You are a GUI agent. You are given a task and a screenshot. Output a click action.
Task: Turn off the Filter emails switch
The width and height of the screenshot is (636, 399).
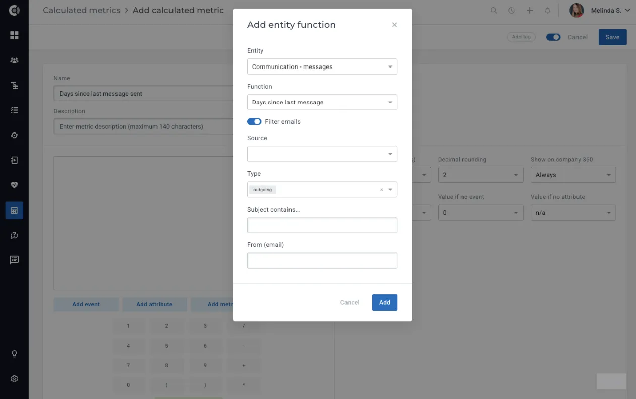pos(254,122)
